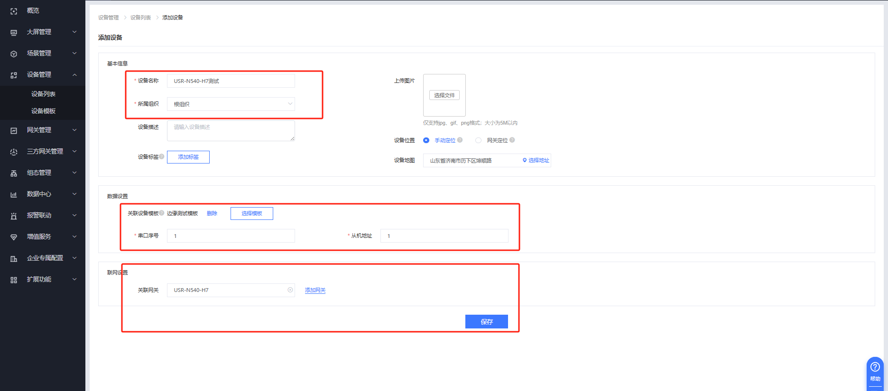Select the 网关定位 radio button
Screen dimensions: 888x391
(x=478, y=140)
